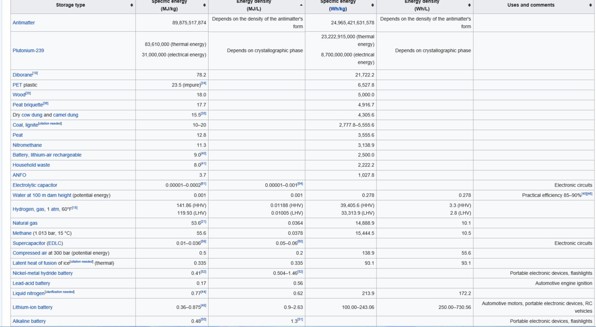Visit the Alkaline battery link
This screenshot has width=596, height=327.
(29, 321)
